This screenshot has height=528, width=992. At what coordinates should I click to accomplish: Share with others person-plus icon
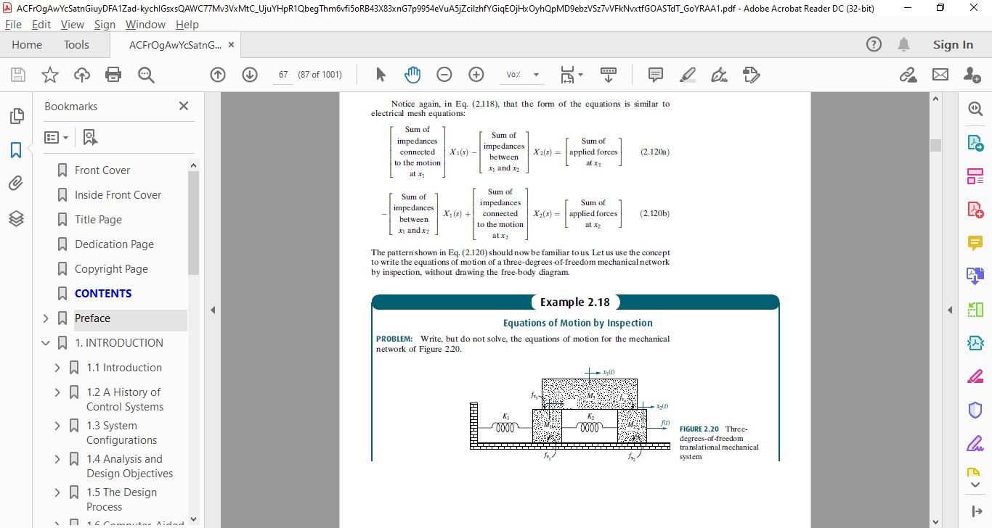[972, 75]
